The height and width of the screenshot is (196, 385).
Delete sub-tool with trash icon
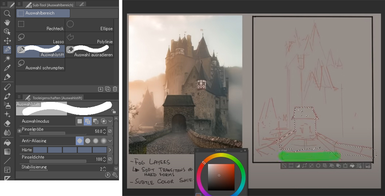[x=115, y=89]
